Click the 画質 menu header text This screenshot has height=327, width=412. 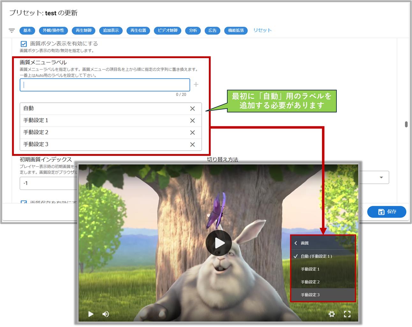[305, 243]
